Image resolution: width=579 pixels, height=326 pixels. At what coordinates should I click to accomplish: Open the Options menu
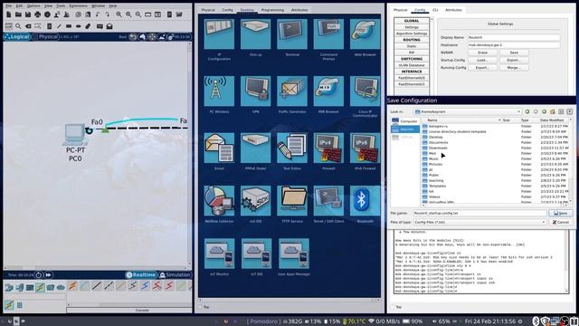pyautogui.click(x=33, y=6)
